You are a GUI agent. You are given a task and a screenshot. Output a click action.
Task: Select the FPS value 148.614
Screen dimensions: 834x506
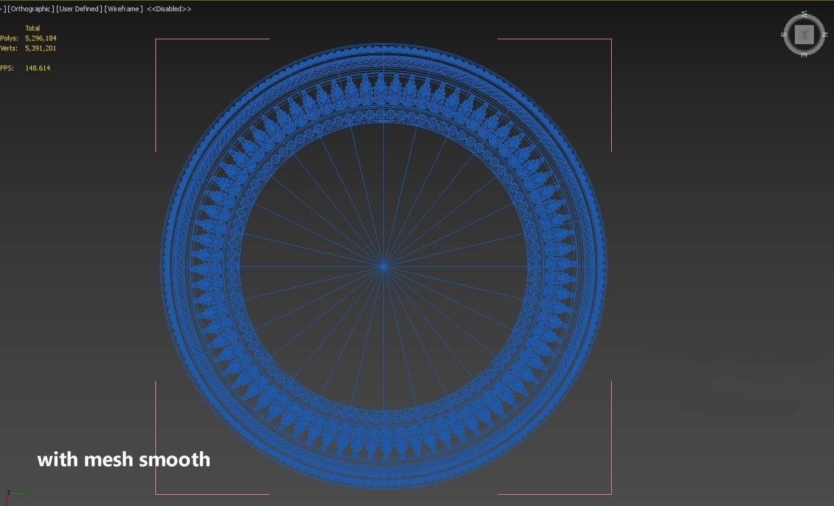coord(37,68)
